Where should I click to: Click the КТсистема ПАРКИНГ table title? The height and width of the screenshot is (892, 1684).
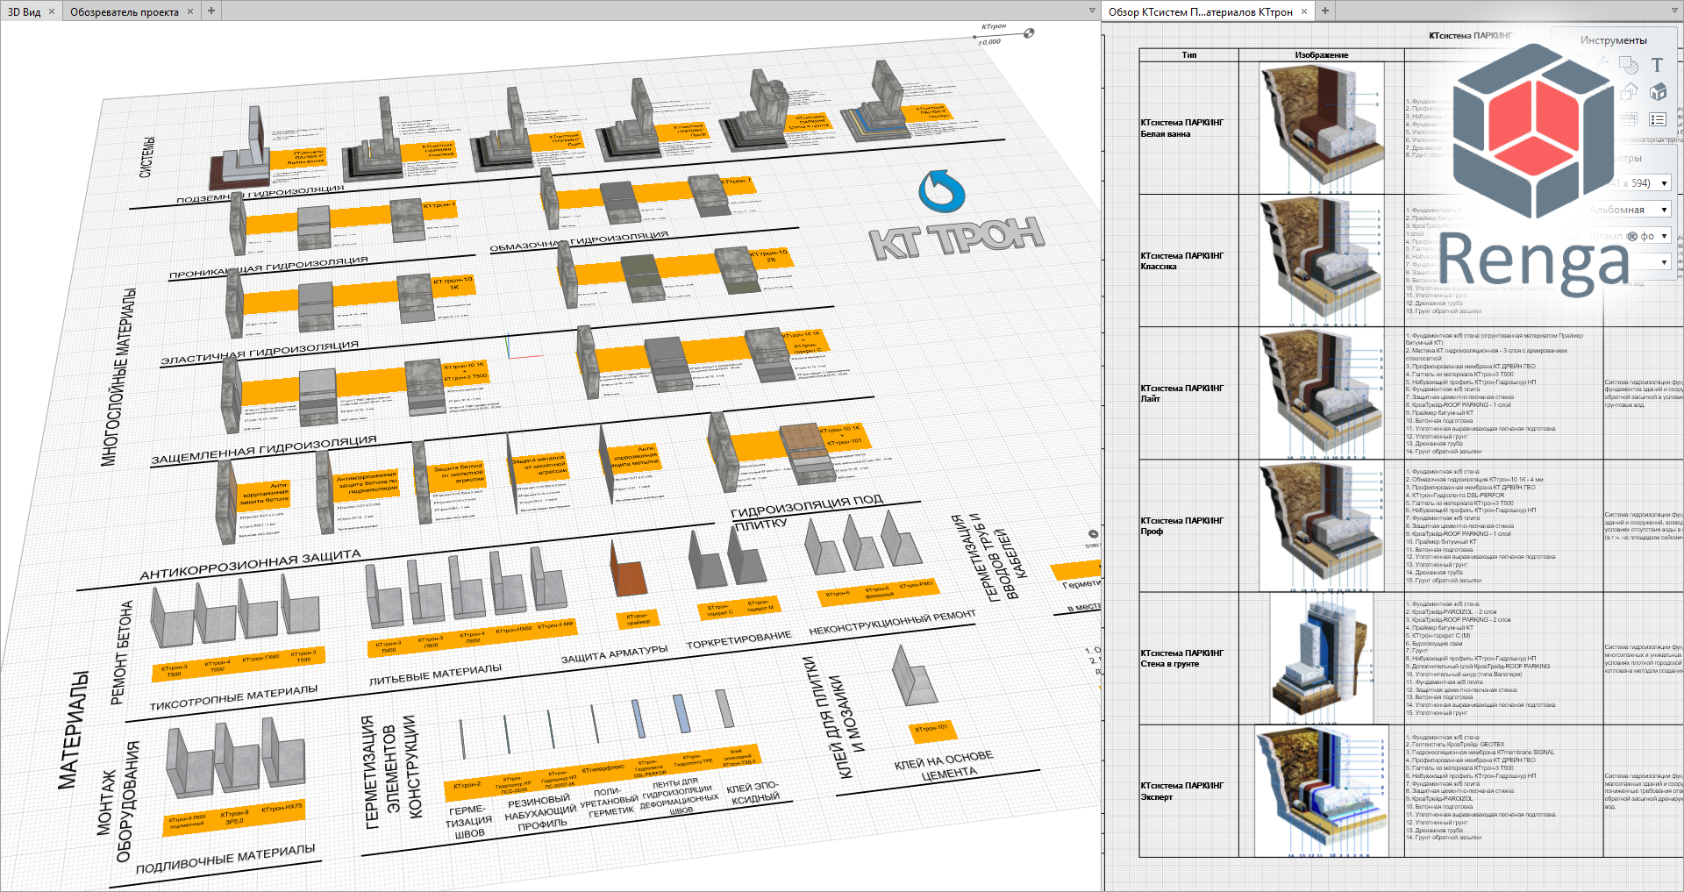(x=1470, y=36)
